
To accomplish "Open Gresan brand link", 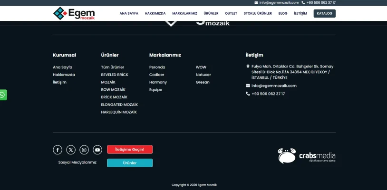I will pyautogui.click(x=203, y=82).
